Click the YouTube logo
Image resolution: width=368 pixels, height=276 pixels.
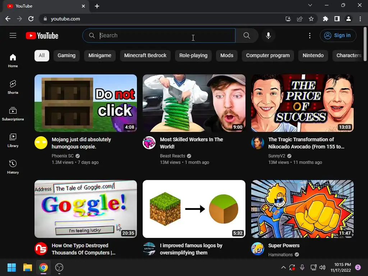(42, 36)
